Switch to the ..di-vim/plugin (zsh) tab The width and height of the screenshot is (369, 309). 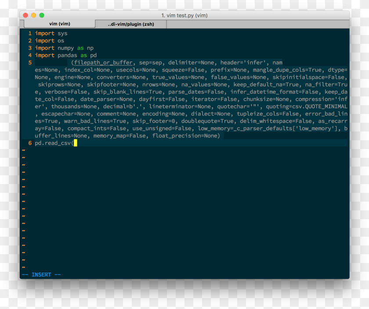(x=131, y=24)
